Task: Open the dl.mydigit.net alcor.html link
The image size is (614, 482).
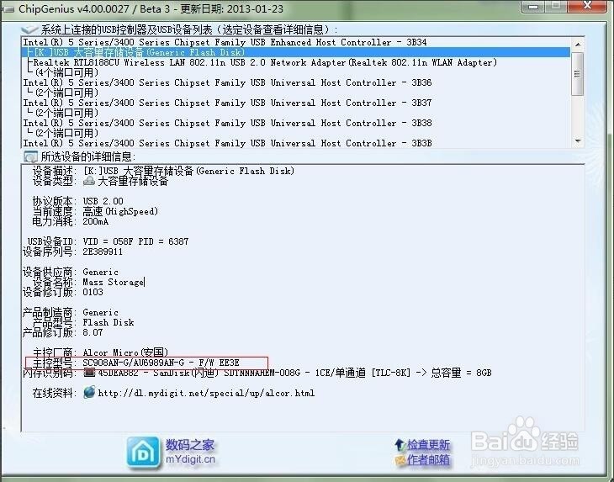Action: [x=206, y=393]
